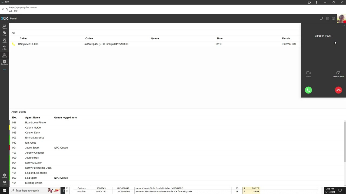Expand the sidebar three-dots more menu

pyautogui.click(x=4, y=70)
